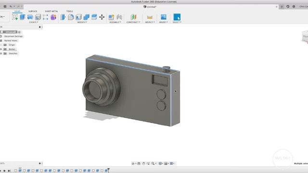Activate the root component radio button

point(19,32)
